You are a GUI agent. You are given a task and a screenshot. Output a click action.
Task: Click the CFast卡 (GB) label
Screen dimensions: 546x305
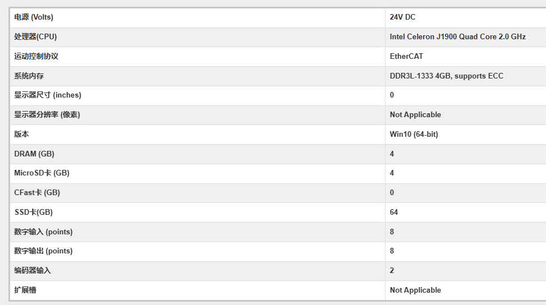pyautogui.click(x=37, y=193)
